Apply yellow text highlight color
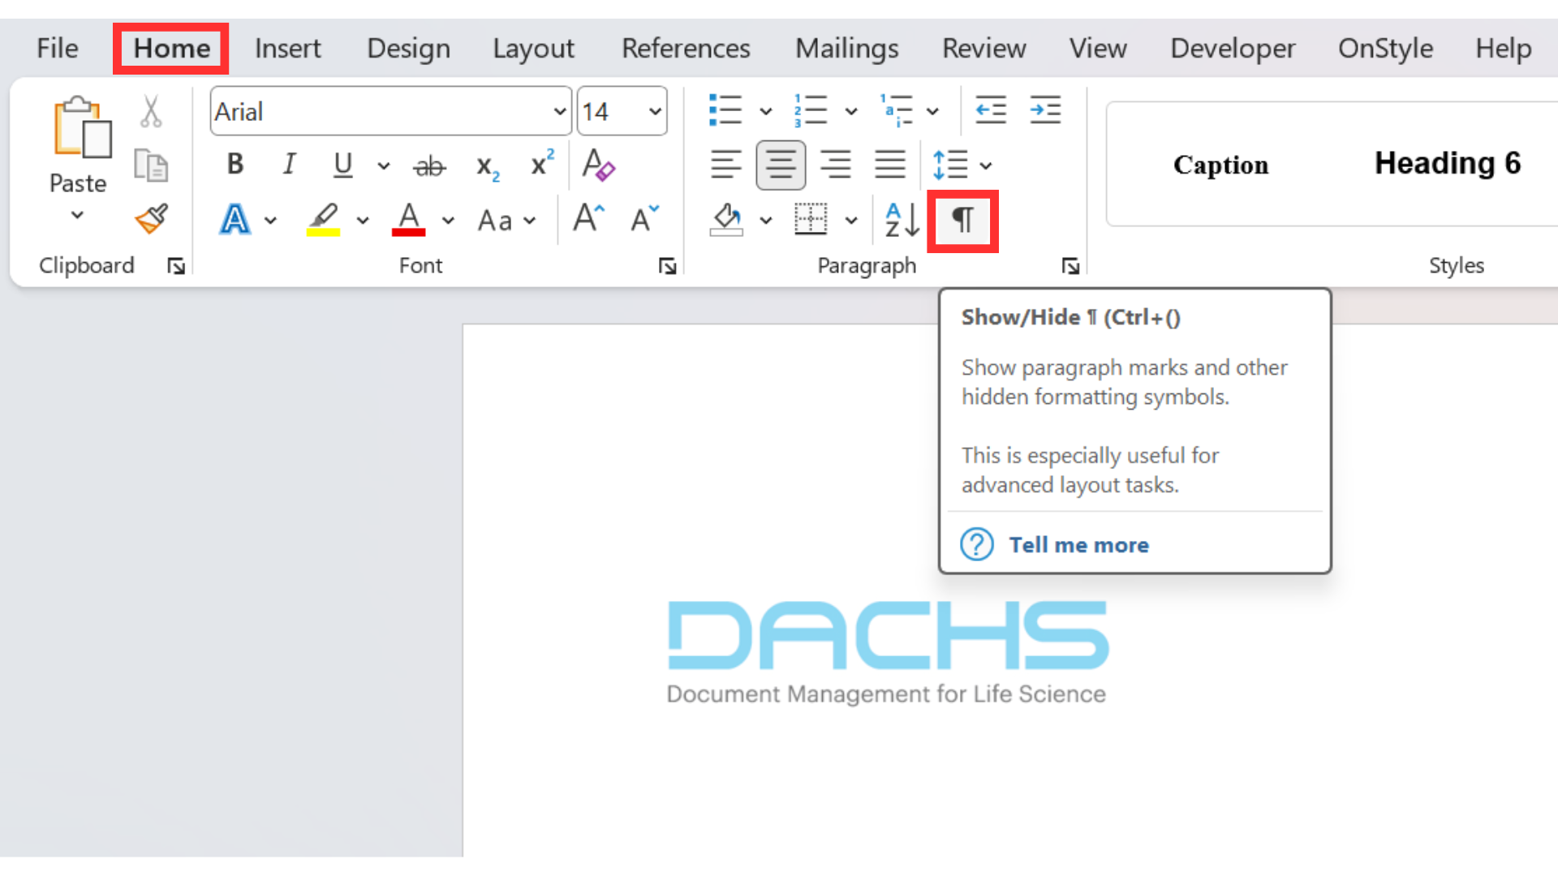The width and height of the screenshot is (1558, 876). tap(323, 220)
